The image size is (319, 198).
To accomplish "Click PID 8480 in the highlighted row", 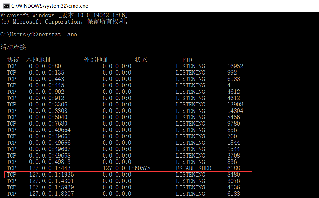I will [234, 174].
